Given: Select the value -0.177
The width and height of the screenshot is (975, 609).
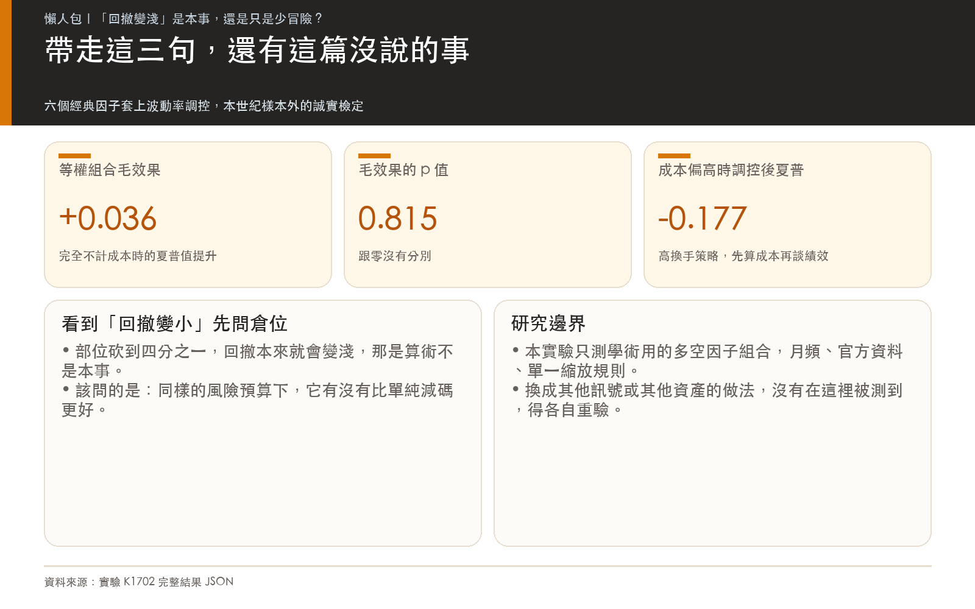Looking at the screenshot, I should 703,218.
